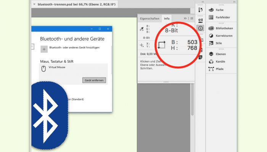Viewport: 267px width, 152px height.
Task: Click maximize button of settings window in image
Action: click(100, 29)
